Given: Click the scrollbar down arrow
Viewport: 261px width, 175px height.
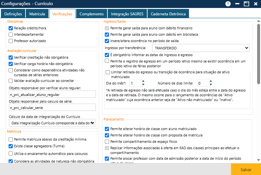Looking at the screenshot, I should 258,160.
